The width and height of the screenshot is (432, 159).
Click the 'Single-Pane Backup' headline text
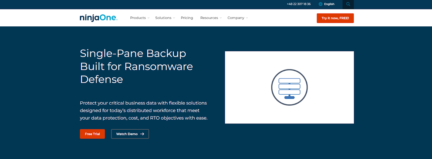[x=133, y=53]
